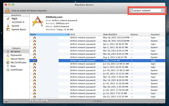Viewport: 169px width, 106px height.
Task: Sort by the Name column header
Action: (x=50, y=35)
